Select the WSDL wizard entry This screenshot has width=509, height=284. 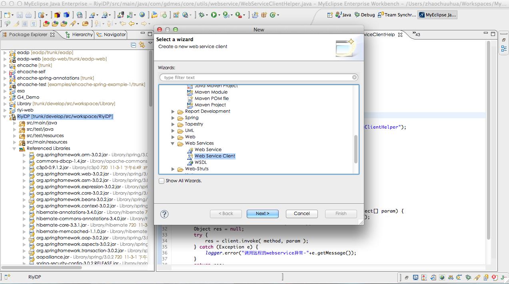[x=200, y=163]
